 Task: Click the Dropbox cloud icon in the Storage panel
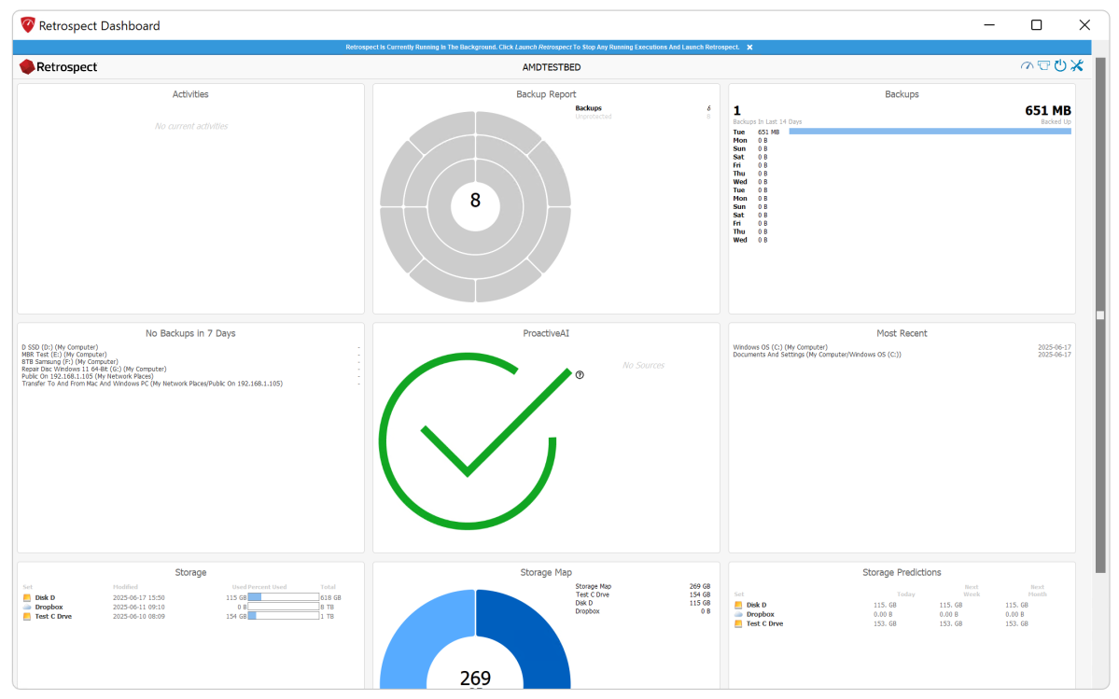point(27,607)
